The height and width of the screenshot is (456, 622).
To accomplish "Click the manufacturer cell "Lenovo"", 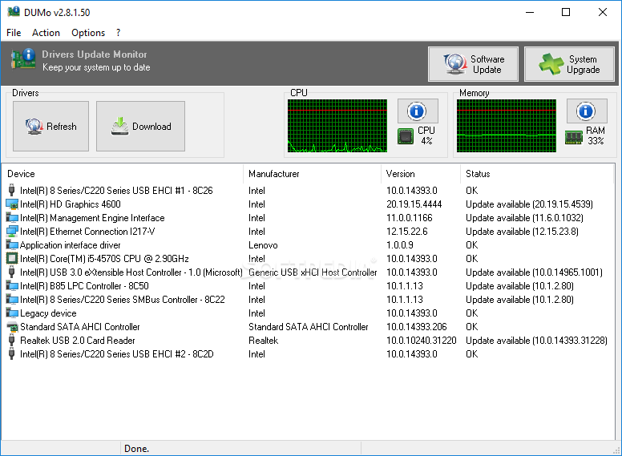I will (x=263, y=245).
